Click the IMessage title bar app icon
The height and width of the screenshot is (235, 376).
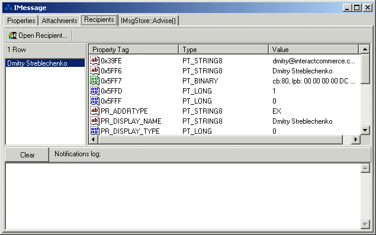click(8, 8)
